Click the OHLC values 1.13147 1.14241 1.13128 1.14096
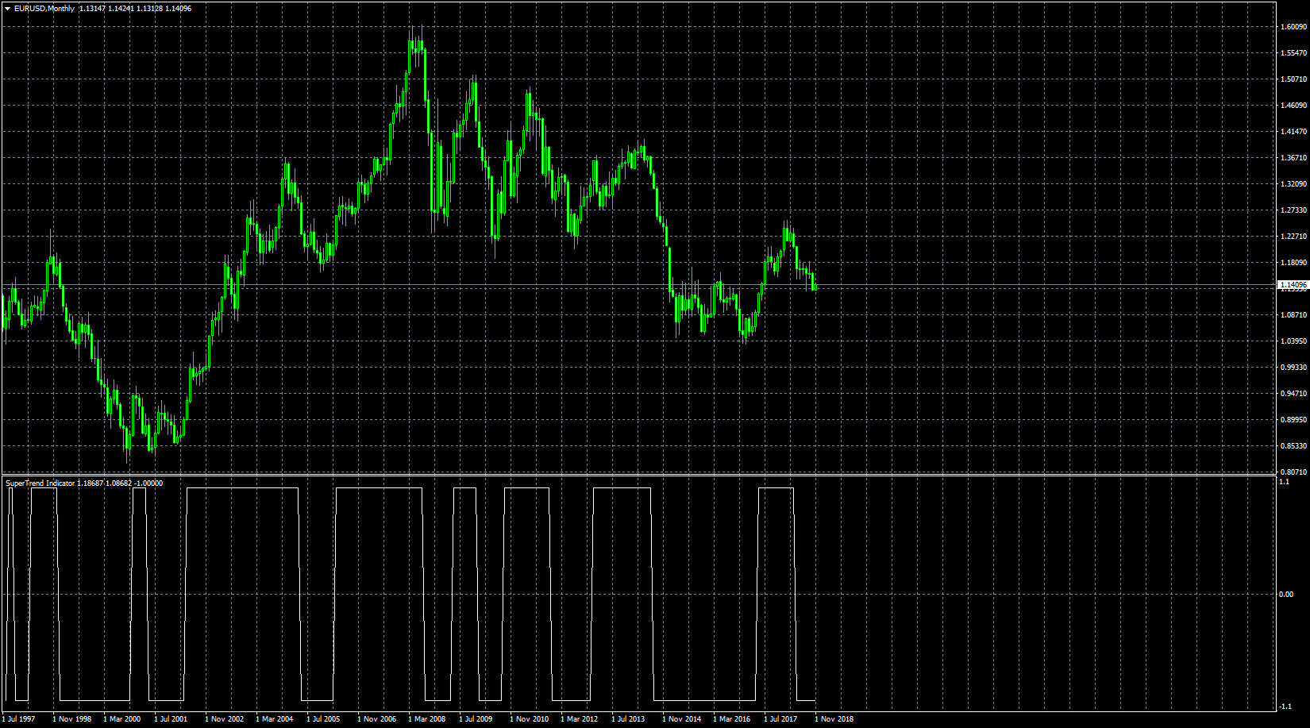The image size is (1310, 728). pos(135,9)
